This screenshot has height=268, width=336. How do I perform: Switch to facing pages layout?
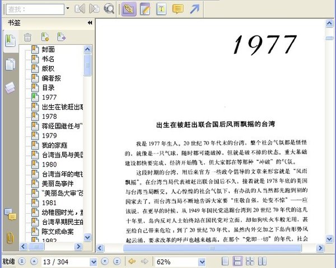coord(262,261)
